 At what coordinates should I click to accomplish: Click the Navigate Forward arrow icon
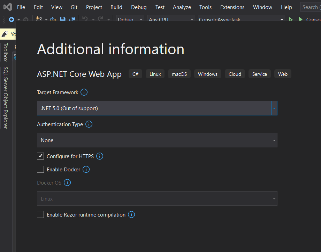coord(26,19)
